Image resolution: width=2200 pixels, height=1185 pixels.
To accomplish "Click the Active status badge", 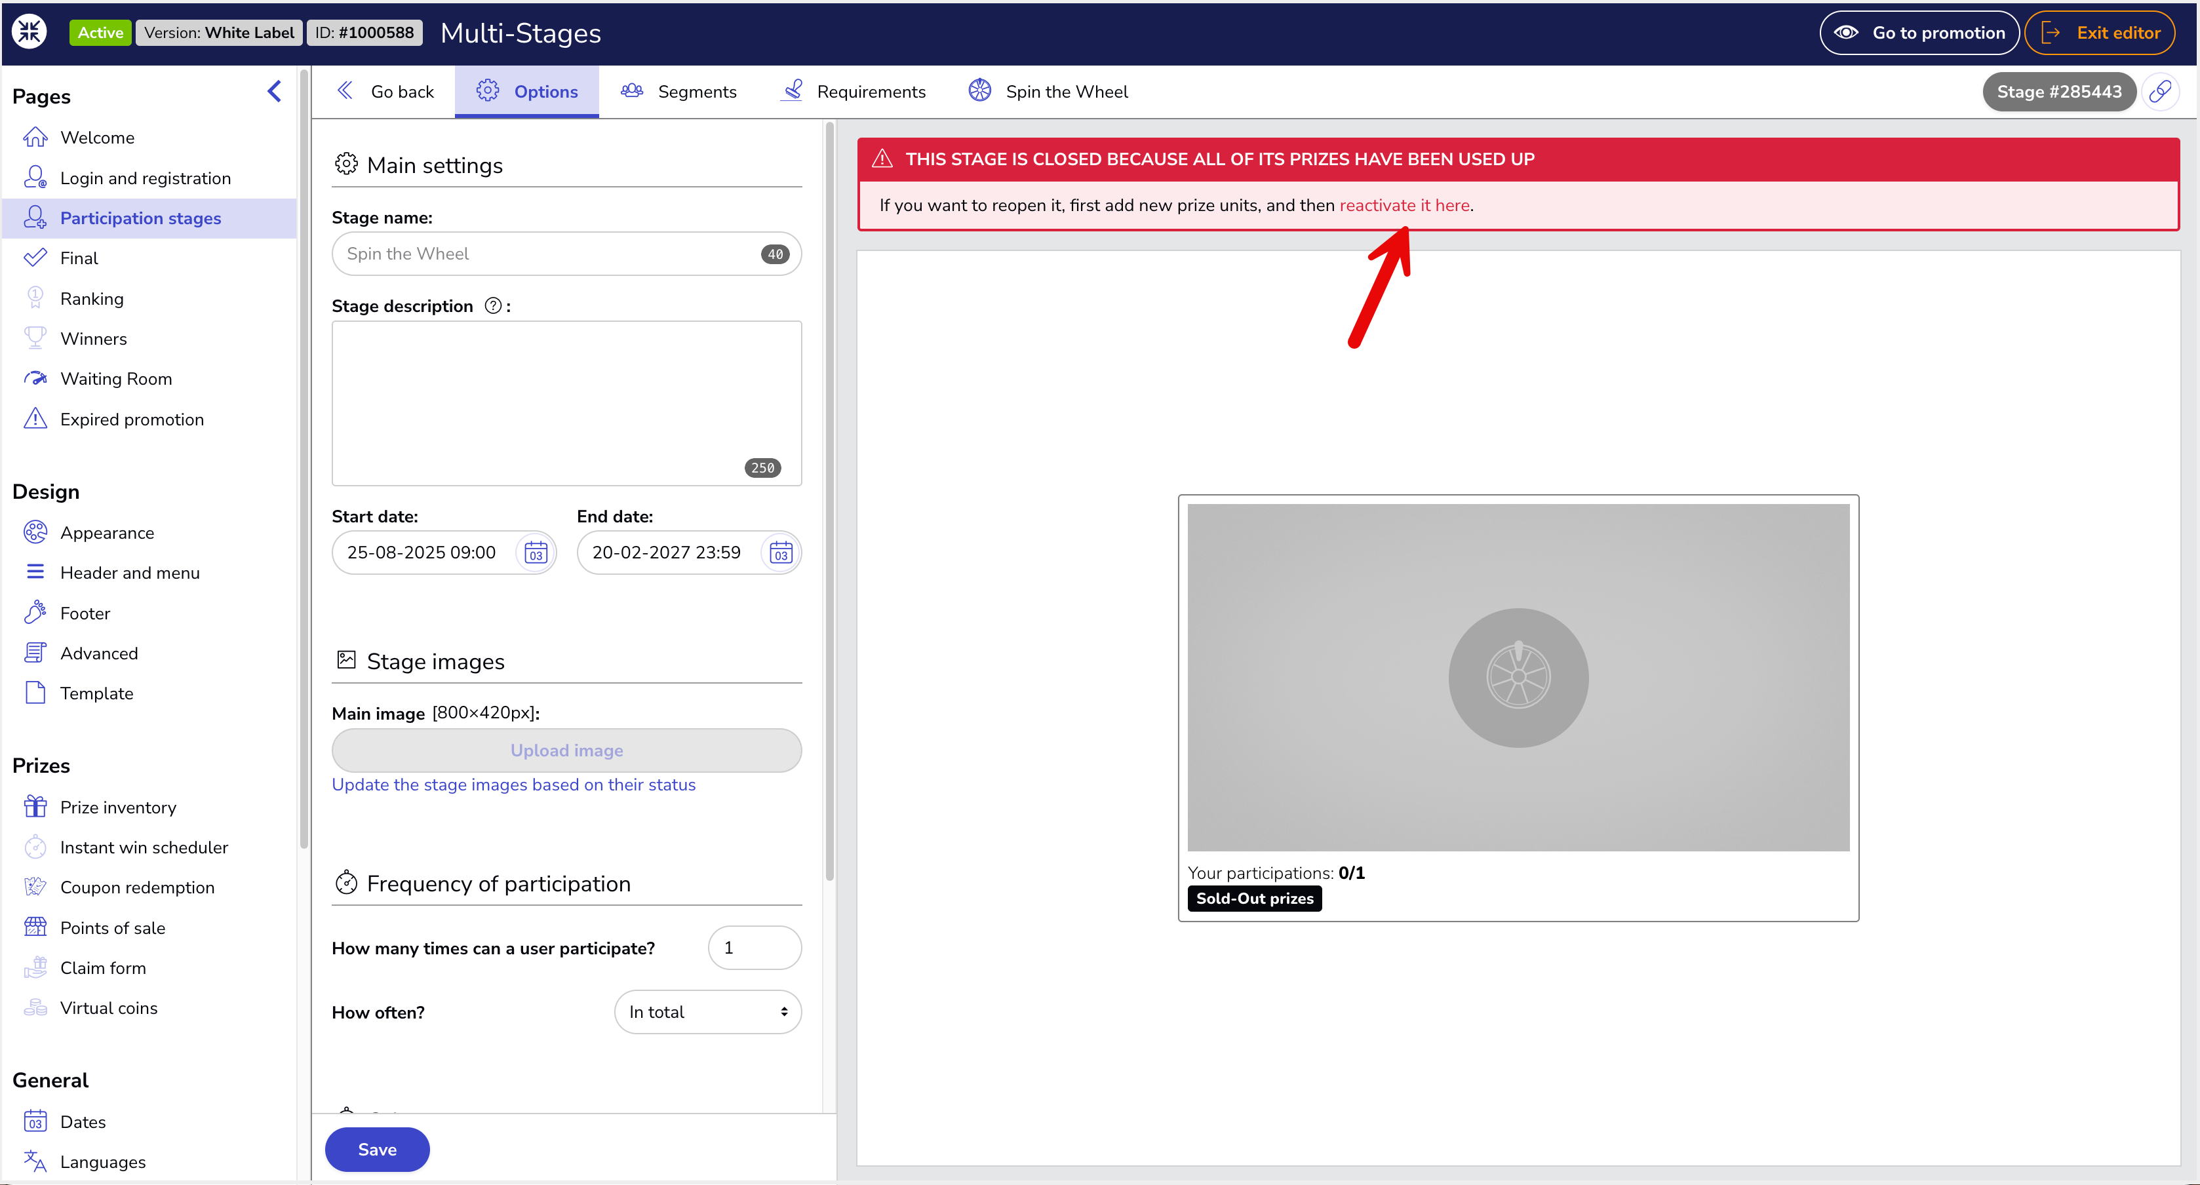I will (101, 32).
